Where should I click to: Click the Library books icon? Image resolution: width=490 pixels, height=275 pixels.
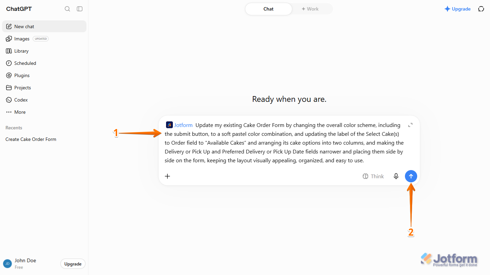(x=9, y=51)
